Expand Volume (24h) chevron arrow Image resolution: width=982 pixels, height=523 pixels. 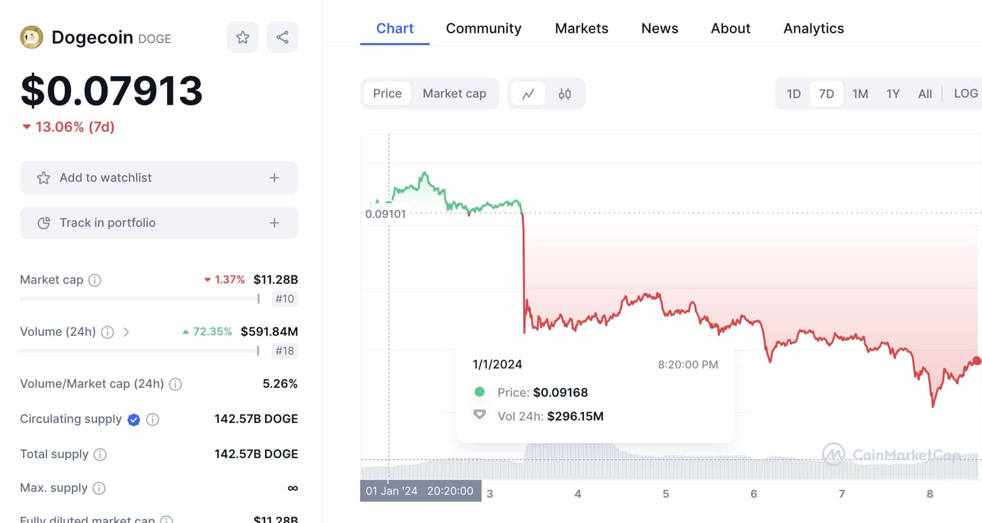pos(126,332)
